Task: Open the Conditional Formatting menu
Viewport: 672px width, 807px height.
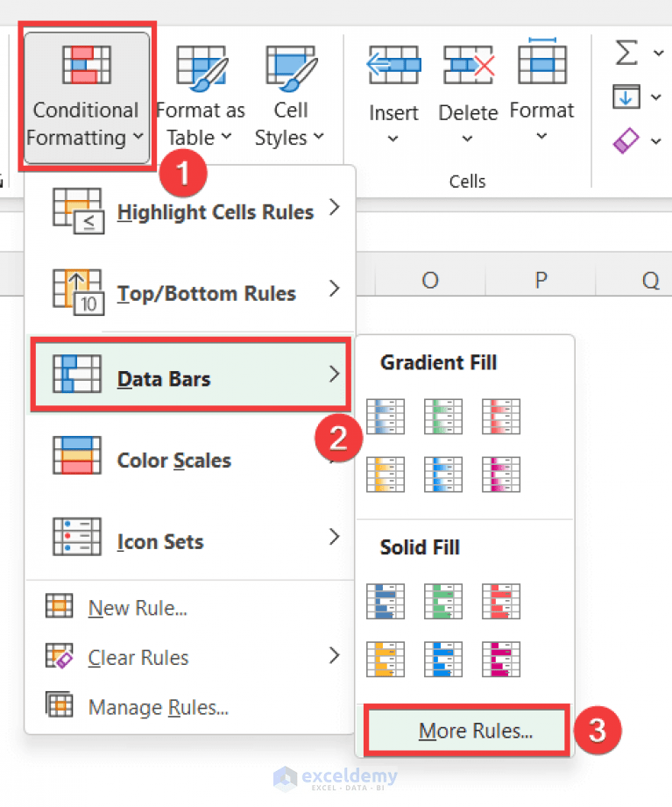Action: coord(85,96)
